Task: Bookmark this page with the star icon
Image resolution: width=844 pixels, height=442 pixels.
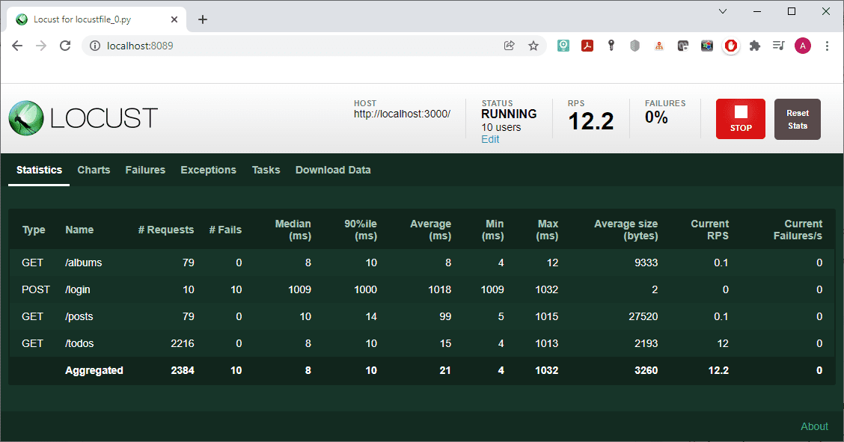Action: click(533, 46)
